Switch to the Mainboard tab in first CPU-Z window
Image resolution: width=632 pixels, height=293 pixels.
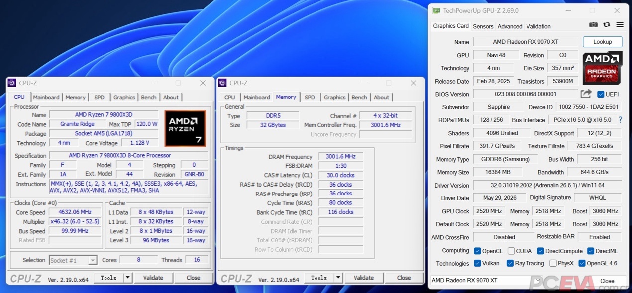46,98
